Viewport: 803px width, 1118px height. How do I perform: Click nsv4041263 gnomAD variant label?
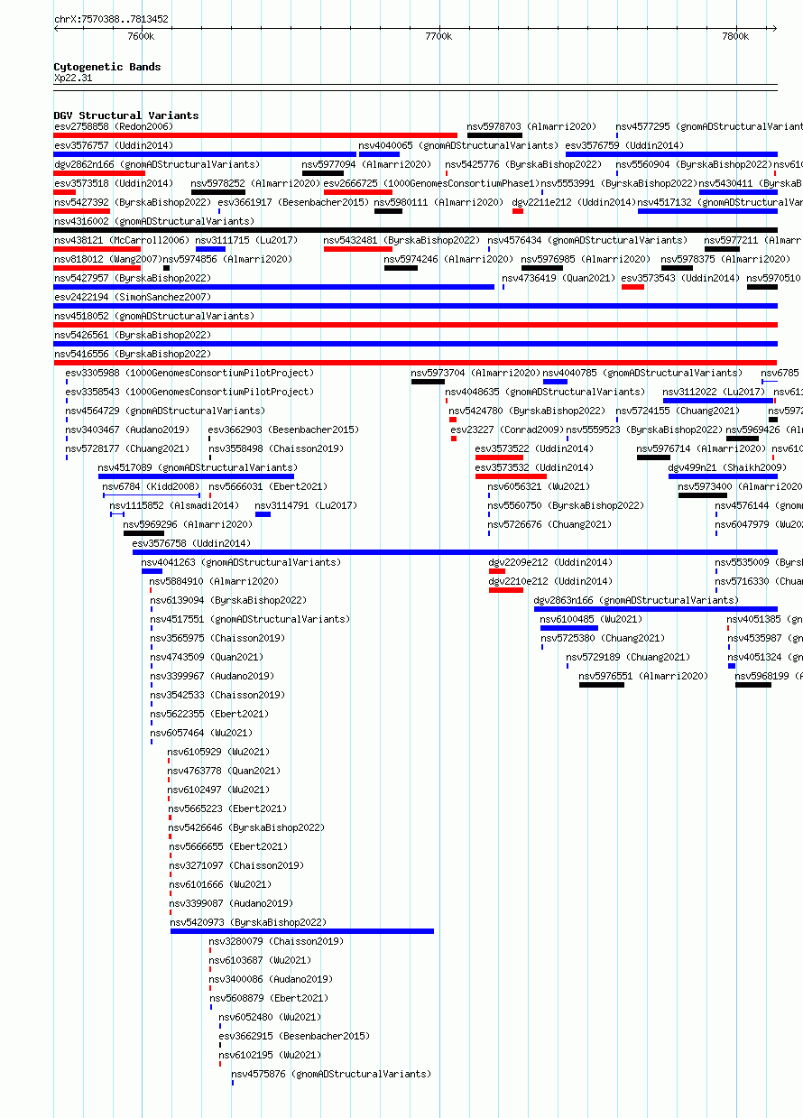coord(241,563)
